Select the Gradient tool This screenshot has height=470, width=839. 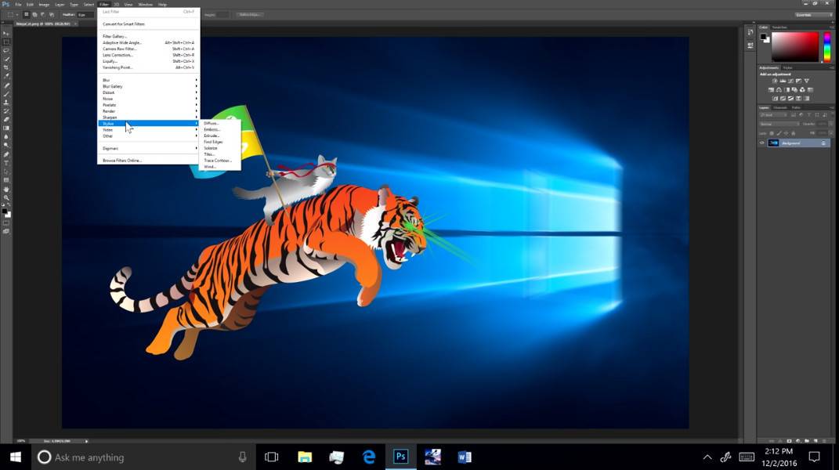coord(6,128)
